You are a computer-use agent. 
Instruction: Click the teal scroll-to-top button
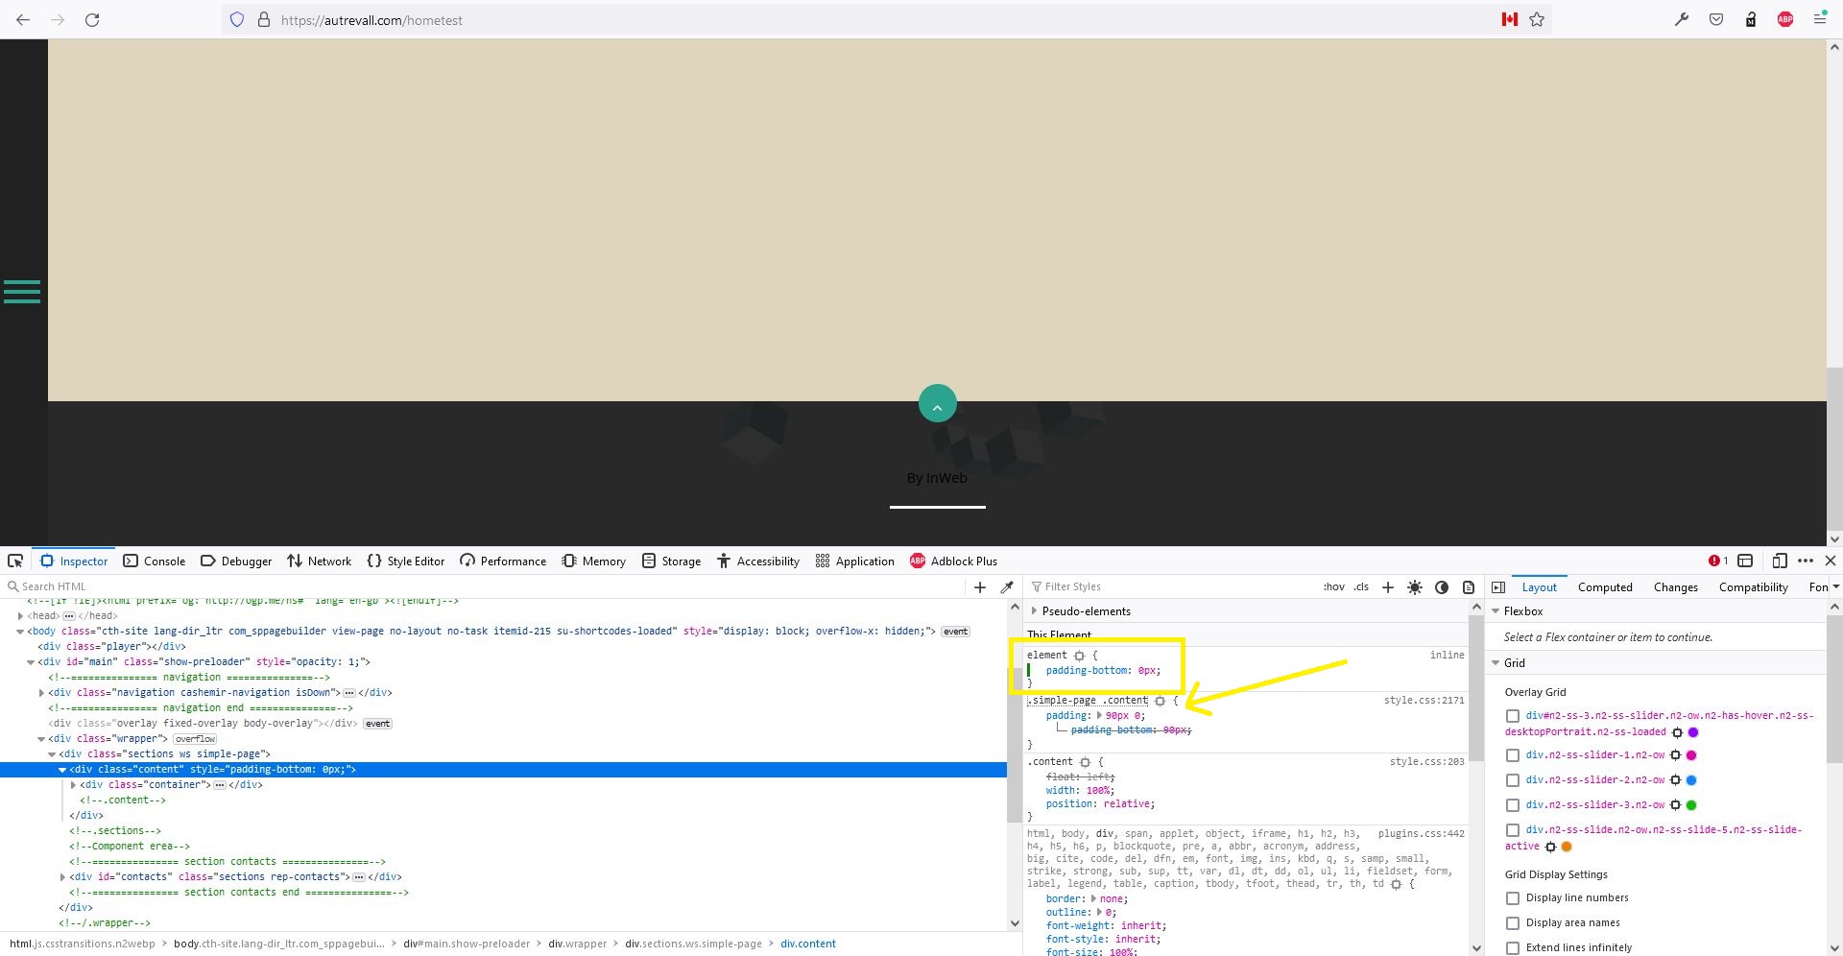[937, 404]
